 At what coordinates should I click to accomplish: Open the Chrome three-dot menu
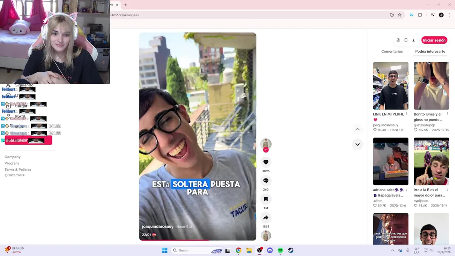click(x=450, y=15)
